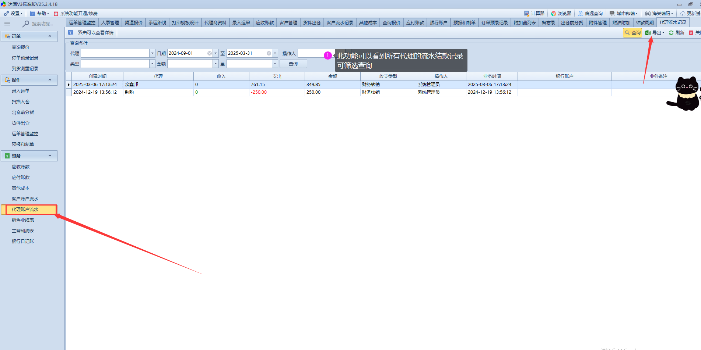Launch the 浏览器 browser shortcut
Image resolution: width=701 pixels, height=350 pixels.
(x=561, y=14)
